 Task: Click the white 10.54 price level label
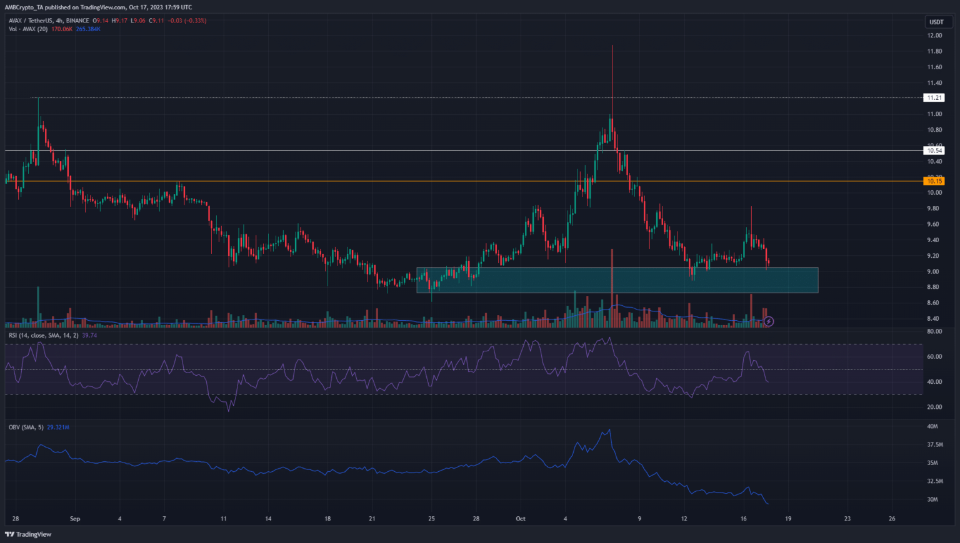pos(934,150)
